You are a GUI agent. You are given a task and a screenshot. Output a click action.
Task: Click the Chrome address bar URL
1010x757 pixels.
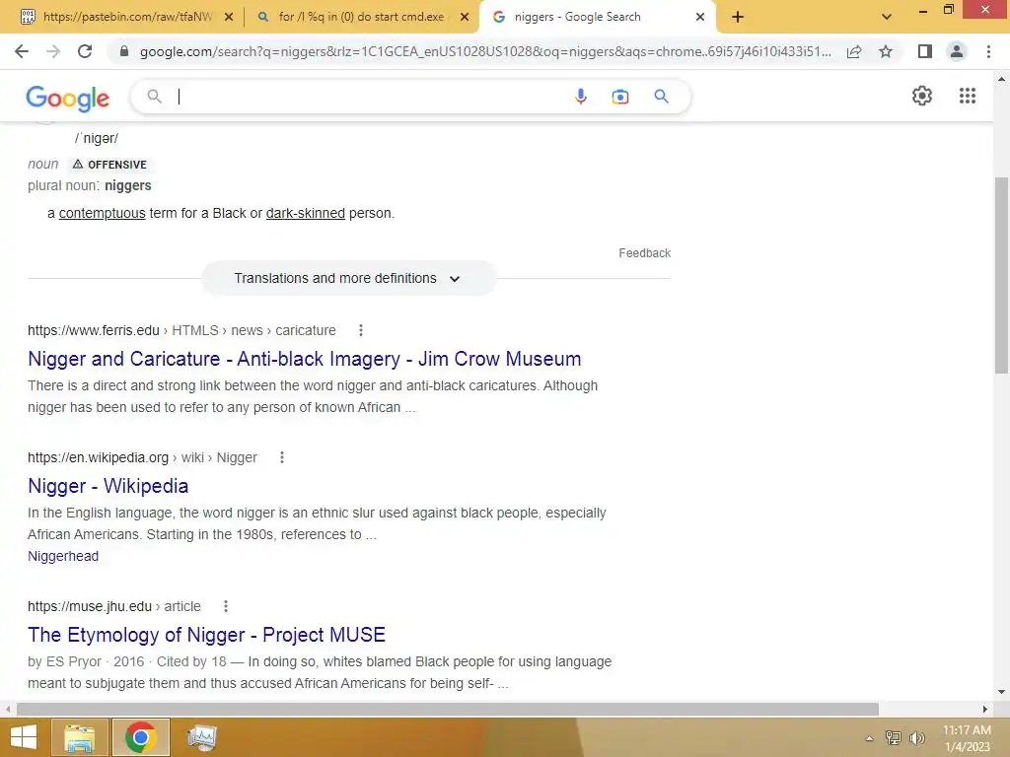(x=485, y=51)
